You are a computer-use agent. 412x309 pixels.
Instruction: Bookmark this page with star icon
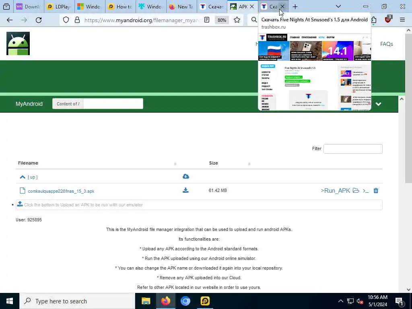237,20
